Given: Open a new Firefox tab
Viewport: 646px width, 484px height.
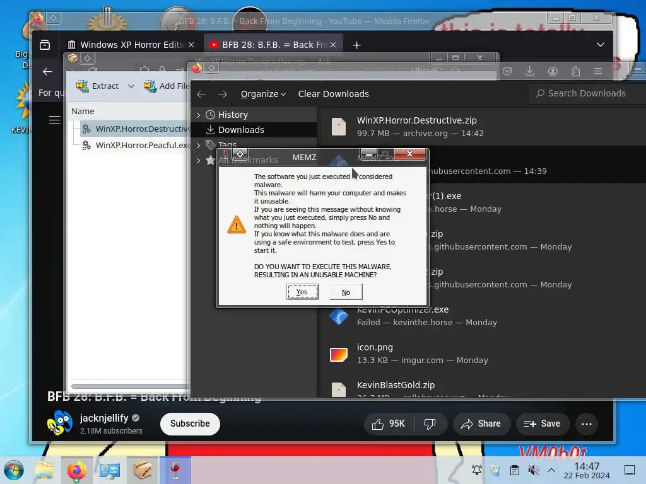Looking at the screenshot, I should tap(357, 45).
